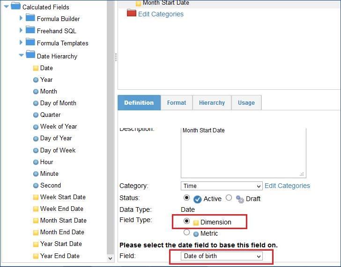Click the metric icon beside Minute
The image size is (341, 267).
tap(36, 174)
